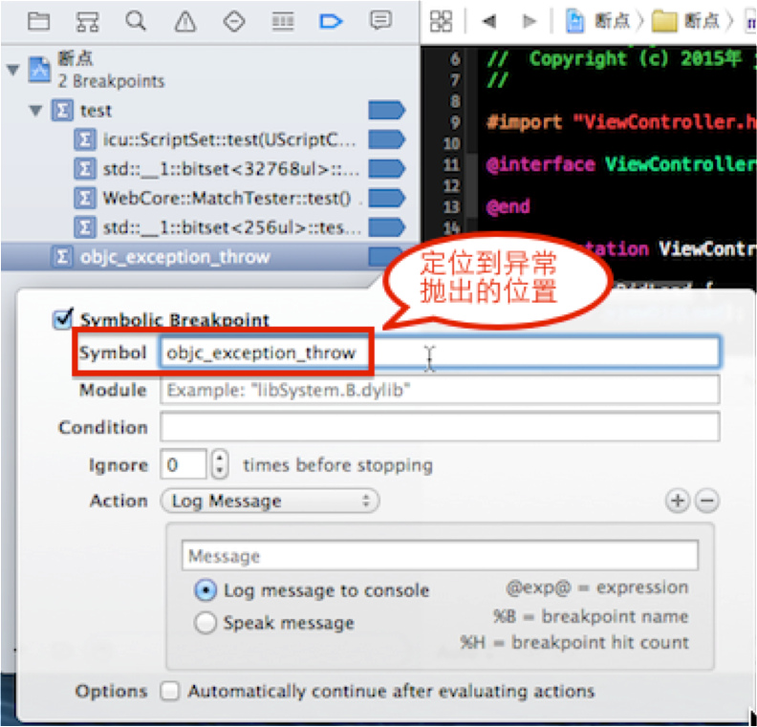Select the objc_exception_throw breakpoint row

pos(208,257)
